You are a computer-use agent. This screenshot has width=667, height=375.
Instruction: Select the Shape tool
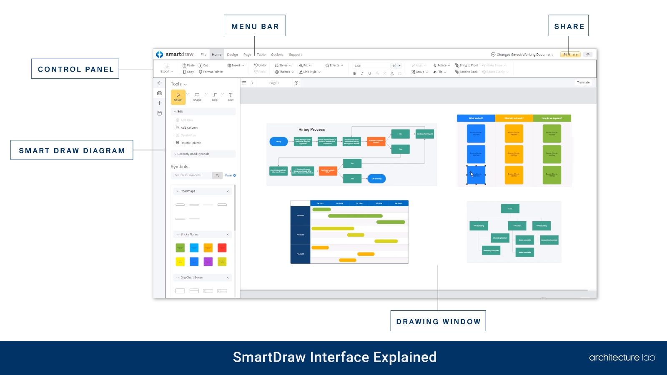197,97
